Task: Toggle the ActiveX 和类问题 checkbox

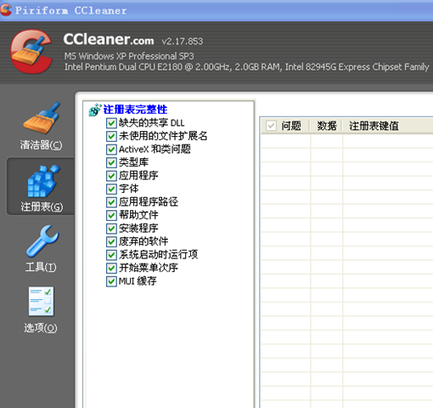Action: (x=111, y=150)
